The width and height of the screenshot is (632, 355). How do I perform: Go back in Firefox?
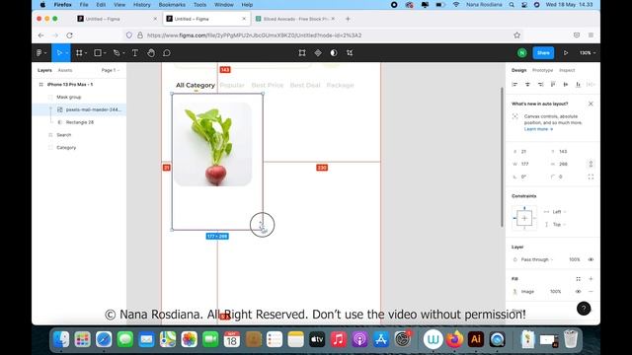coord(40,35)
